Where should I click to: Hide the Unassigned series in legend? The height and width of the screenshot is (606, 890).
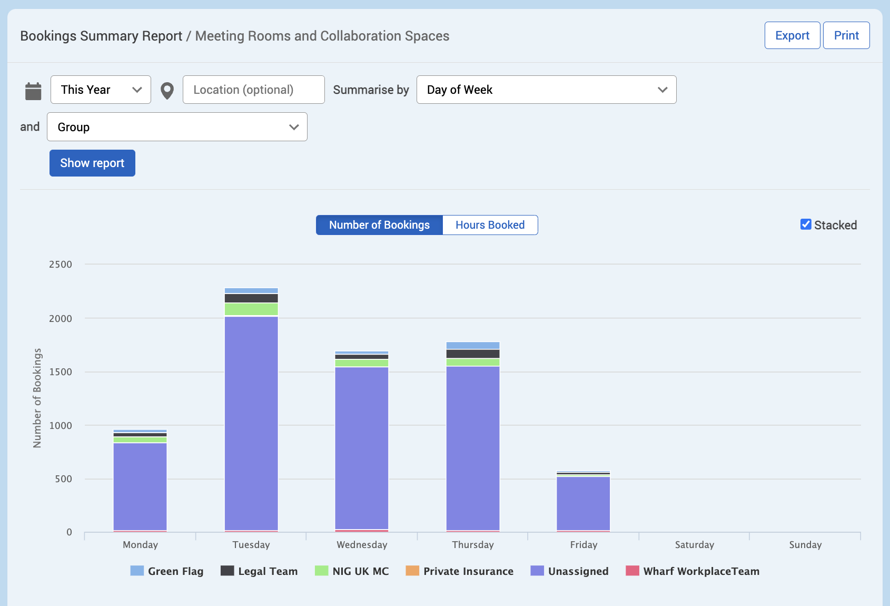click(569, 571)
